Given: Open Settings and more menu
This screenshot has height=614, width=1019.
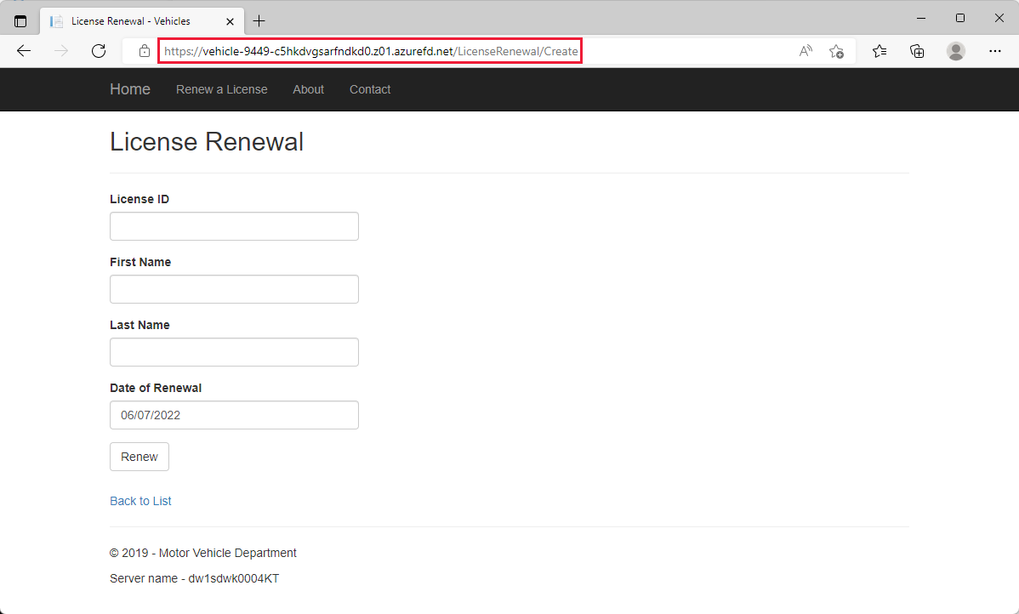Looking at the screenshot, I should point(995,51).
